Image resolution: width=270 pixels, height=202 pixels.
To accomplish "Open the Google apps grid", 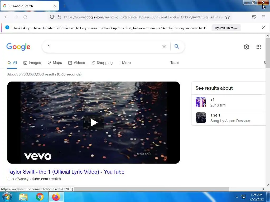I will click(258, 47).
